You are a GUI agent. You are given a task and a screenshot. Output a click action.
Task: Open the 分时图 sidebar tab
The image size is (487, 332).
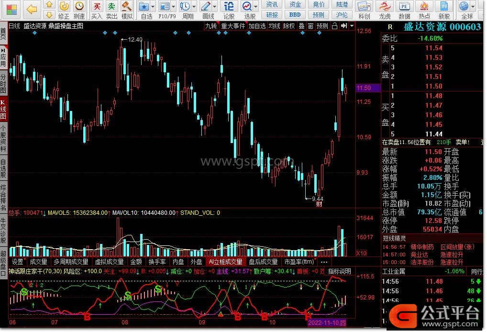(x=3, y=84)
